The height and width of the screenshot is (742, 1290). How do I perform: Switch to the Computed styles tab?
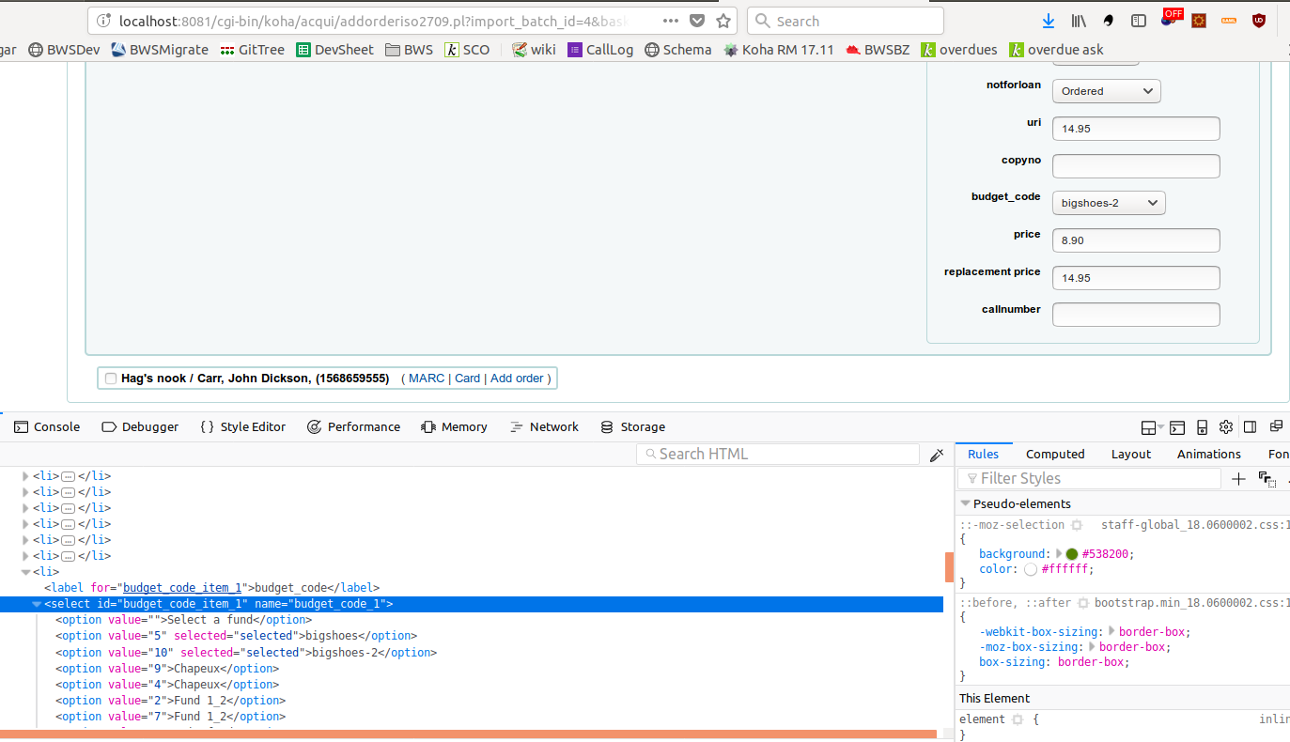tap(1055, 455)
